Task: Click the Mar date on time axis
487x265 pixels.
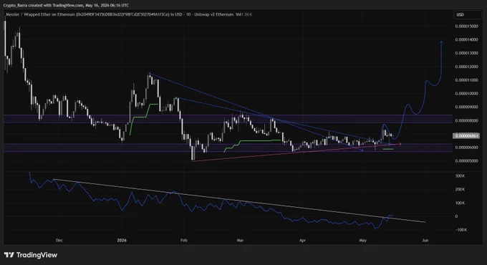Action: pos(240,241)
